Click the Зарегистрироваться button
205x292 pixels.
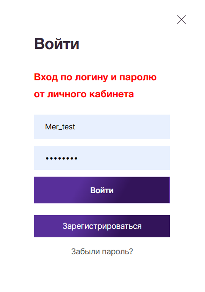(102, 226)
